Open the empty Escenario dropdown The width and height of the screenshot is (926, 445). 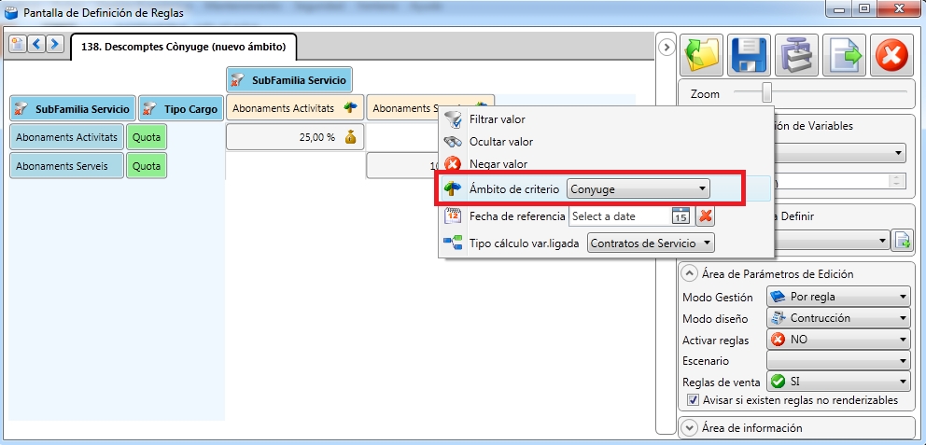click(x=838, y=361)
